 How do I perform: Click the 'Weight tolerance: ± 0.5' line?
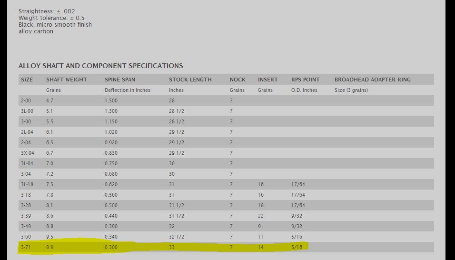[x=51, y=18]
